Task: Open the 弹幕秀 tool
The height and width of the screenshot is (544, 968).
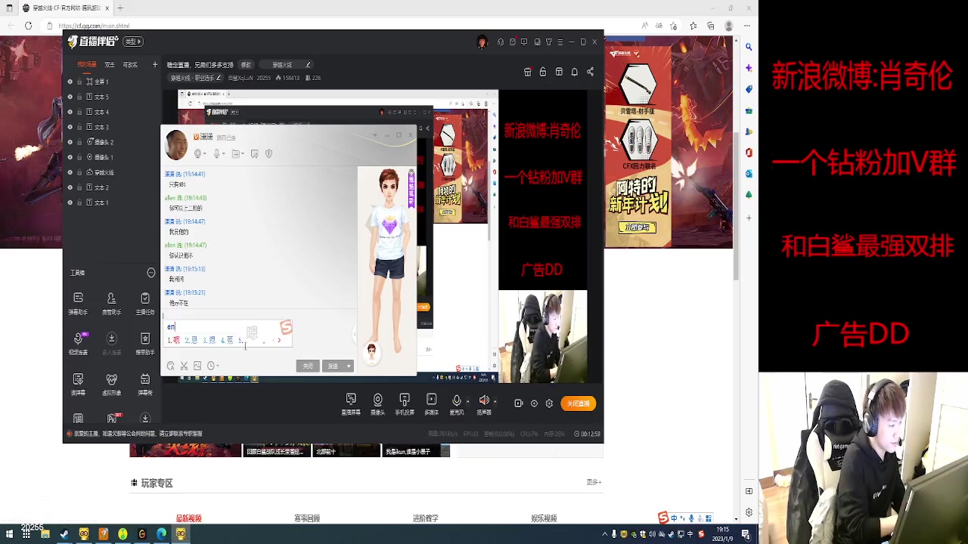Action: (144, 383)
